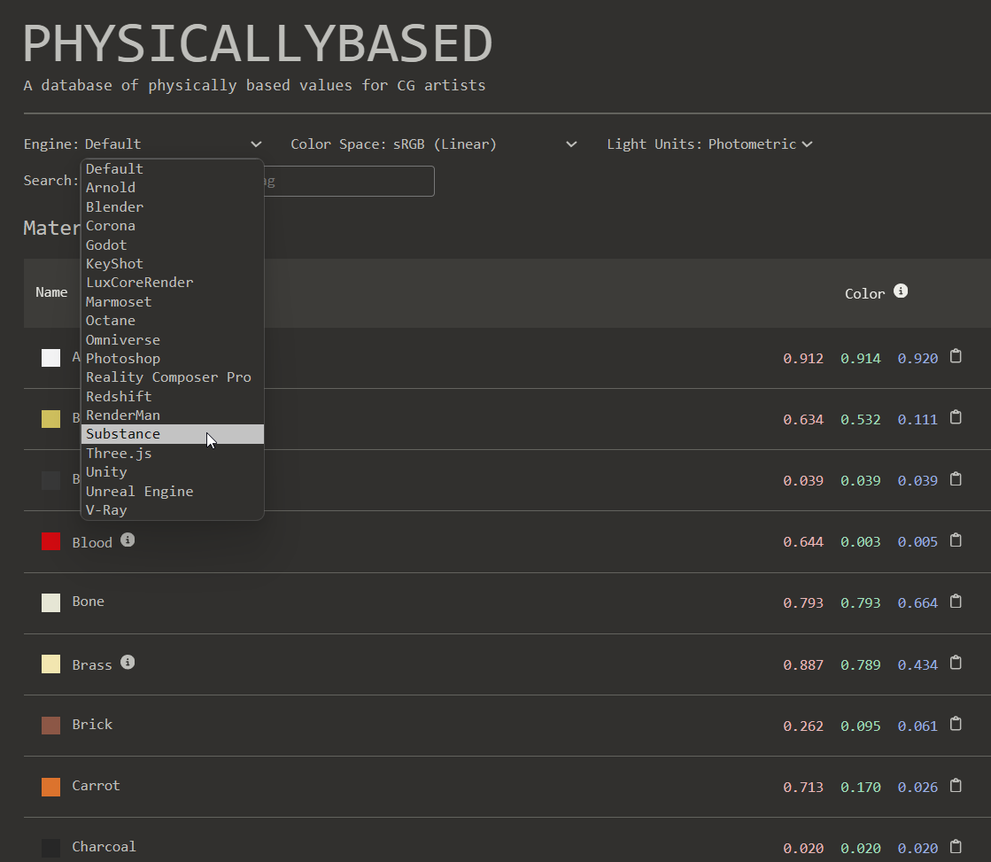Screen dimensions: 991x862
Task: Open the Light Units dropdown
Action: click(760, 144)
